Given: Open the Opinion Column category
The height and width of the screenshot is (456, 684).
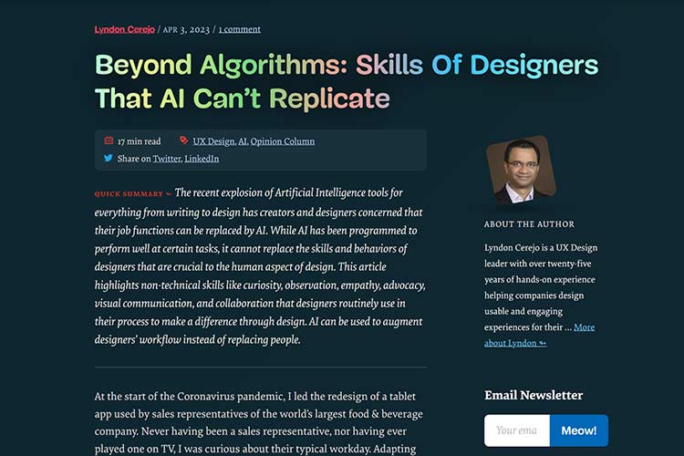Looking at the screenshot, I should (283, 141).
